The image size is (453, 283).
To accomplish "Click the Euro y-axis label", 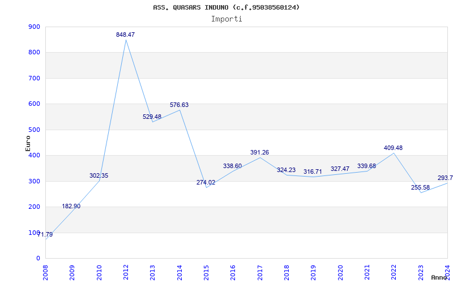I will [x=28, y=143].
